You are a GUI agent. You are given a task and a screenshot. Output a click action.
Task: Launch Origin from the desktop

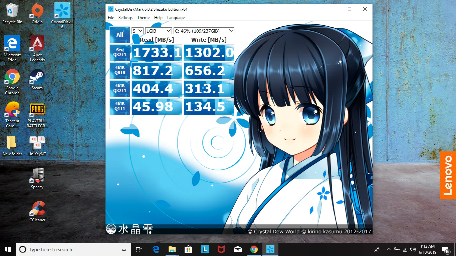[37, 14]
